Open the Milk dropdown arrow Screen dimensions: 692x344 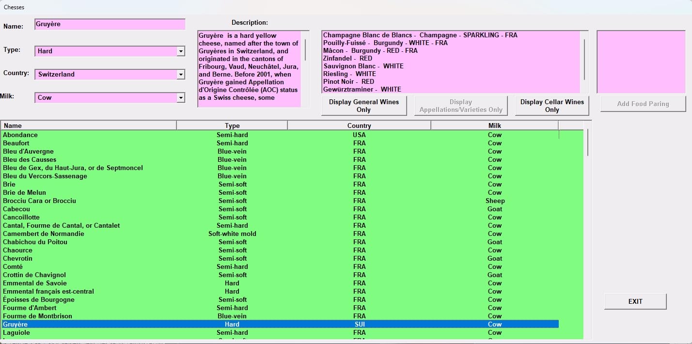coord(181,97)
